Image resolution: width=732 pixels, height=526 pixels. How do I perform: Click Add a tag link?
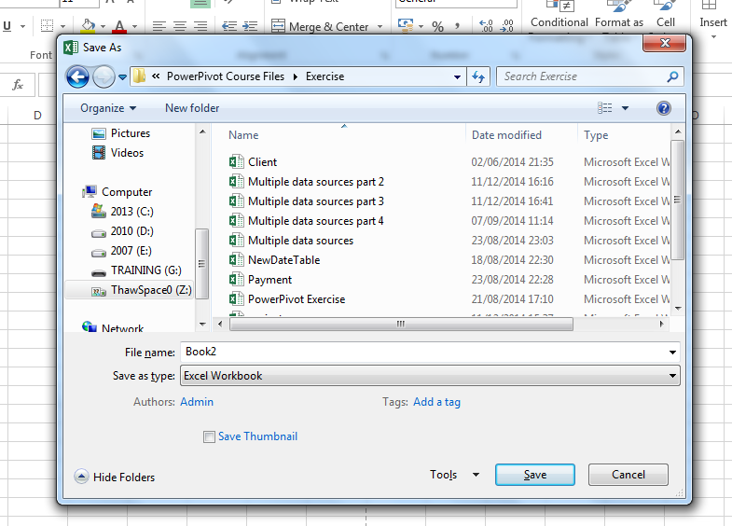pos(436,402)
